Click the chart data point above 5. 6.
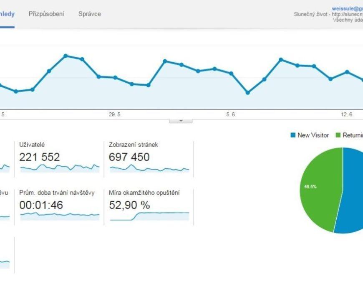This screenshot has height=287, width=363. click(x=231, y=73)
